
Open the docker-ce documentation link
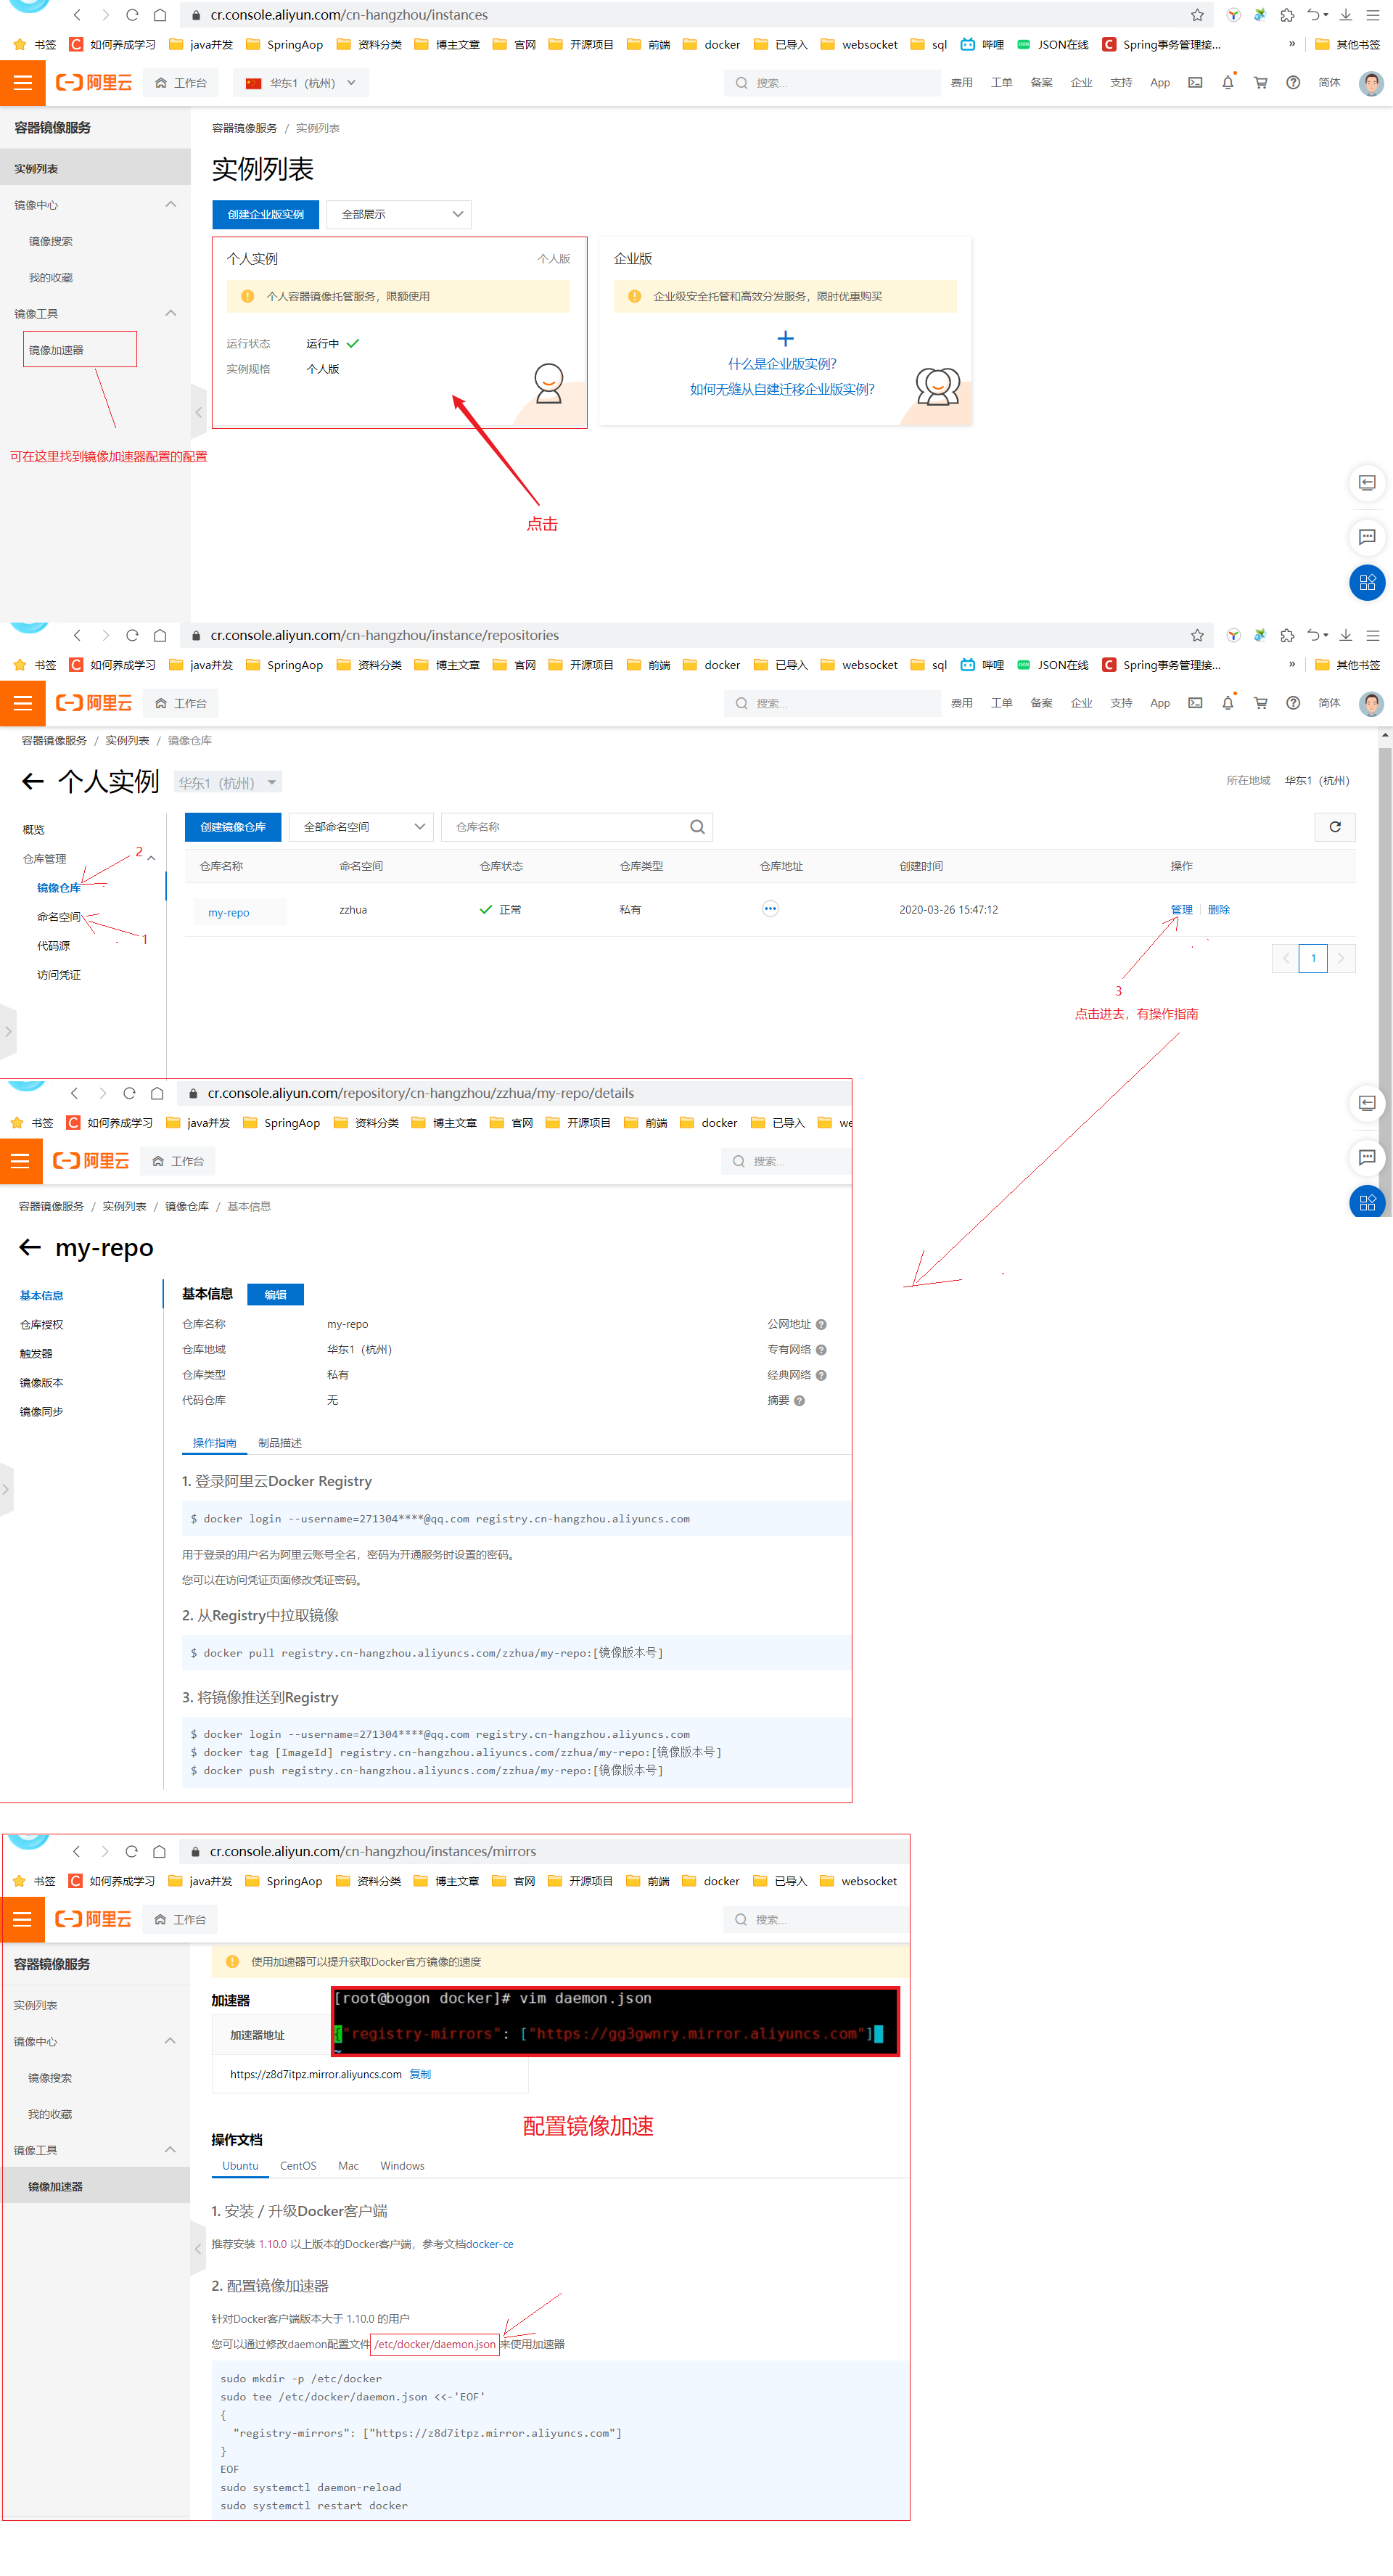(x=490, y=2244)
